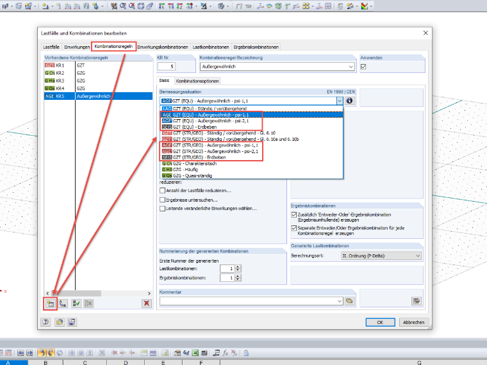Toggle the Anwenden checkbox
Image resolution: width=487 pixels, height=365 pixels.
tap(363, 67)
